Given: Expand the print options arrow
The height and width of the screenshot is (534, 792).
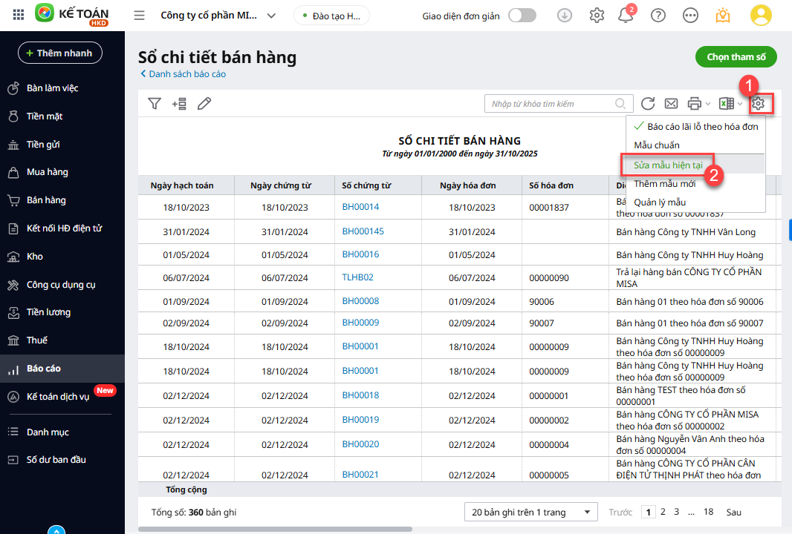Looking at the screenshot, I should (708, 104).
